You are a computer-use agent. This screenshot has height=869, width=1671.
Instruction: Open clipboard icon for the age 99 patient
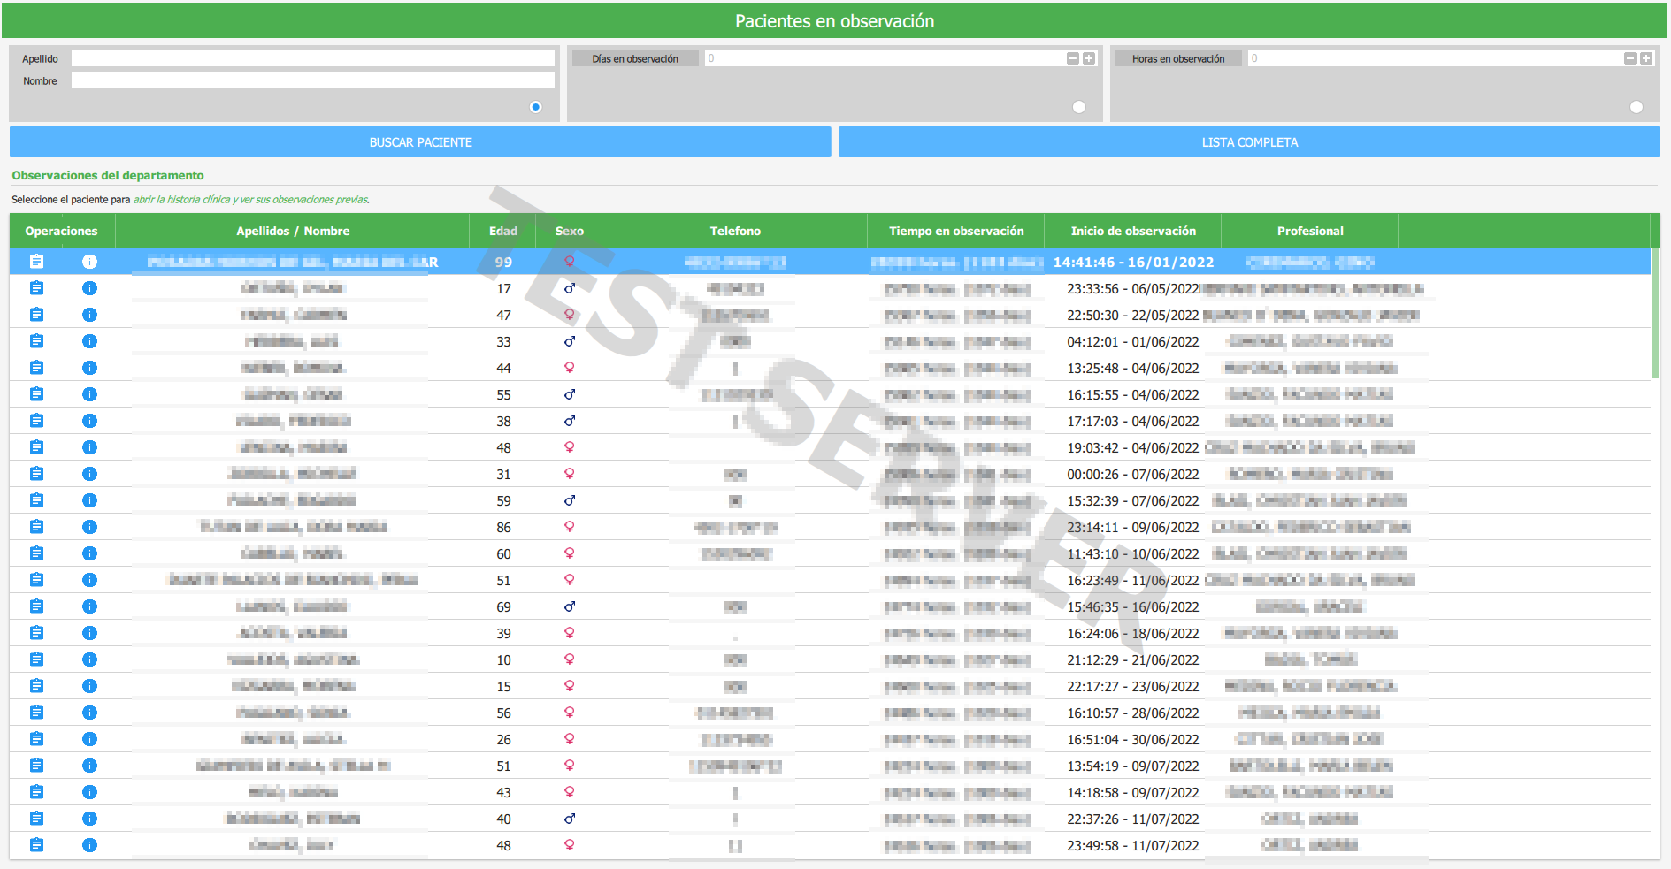click(x=36, y=262)
